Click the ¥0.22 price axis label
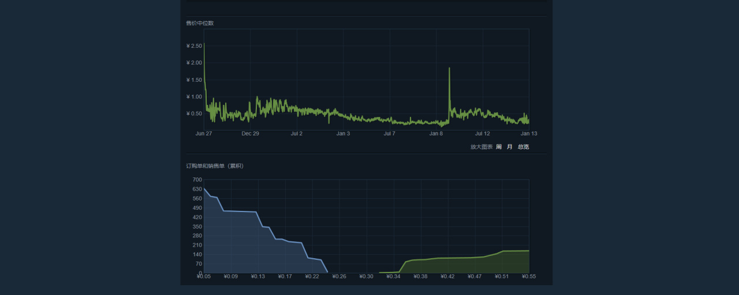Image resolution: width=739 pixels, height=295 pixels. point(312,277)
